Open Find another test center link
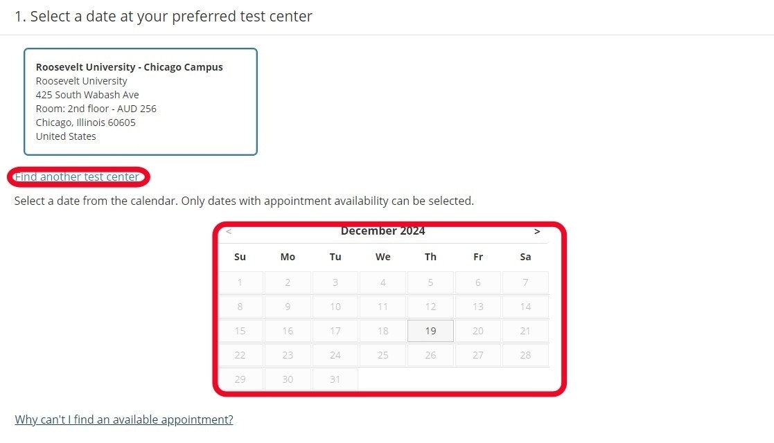This screenshot has width=774, height=443. (77, 177)
